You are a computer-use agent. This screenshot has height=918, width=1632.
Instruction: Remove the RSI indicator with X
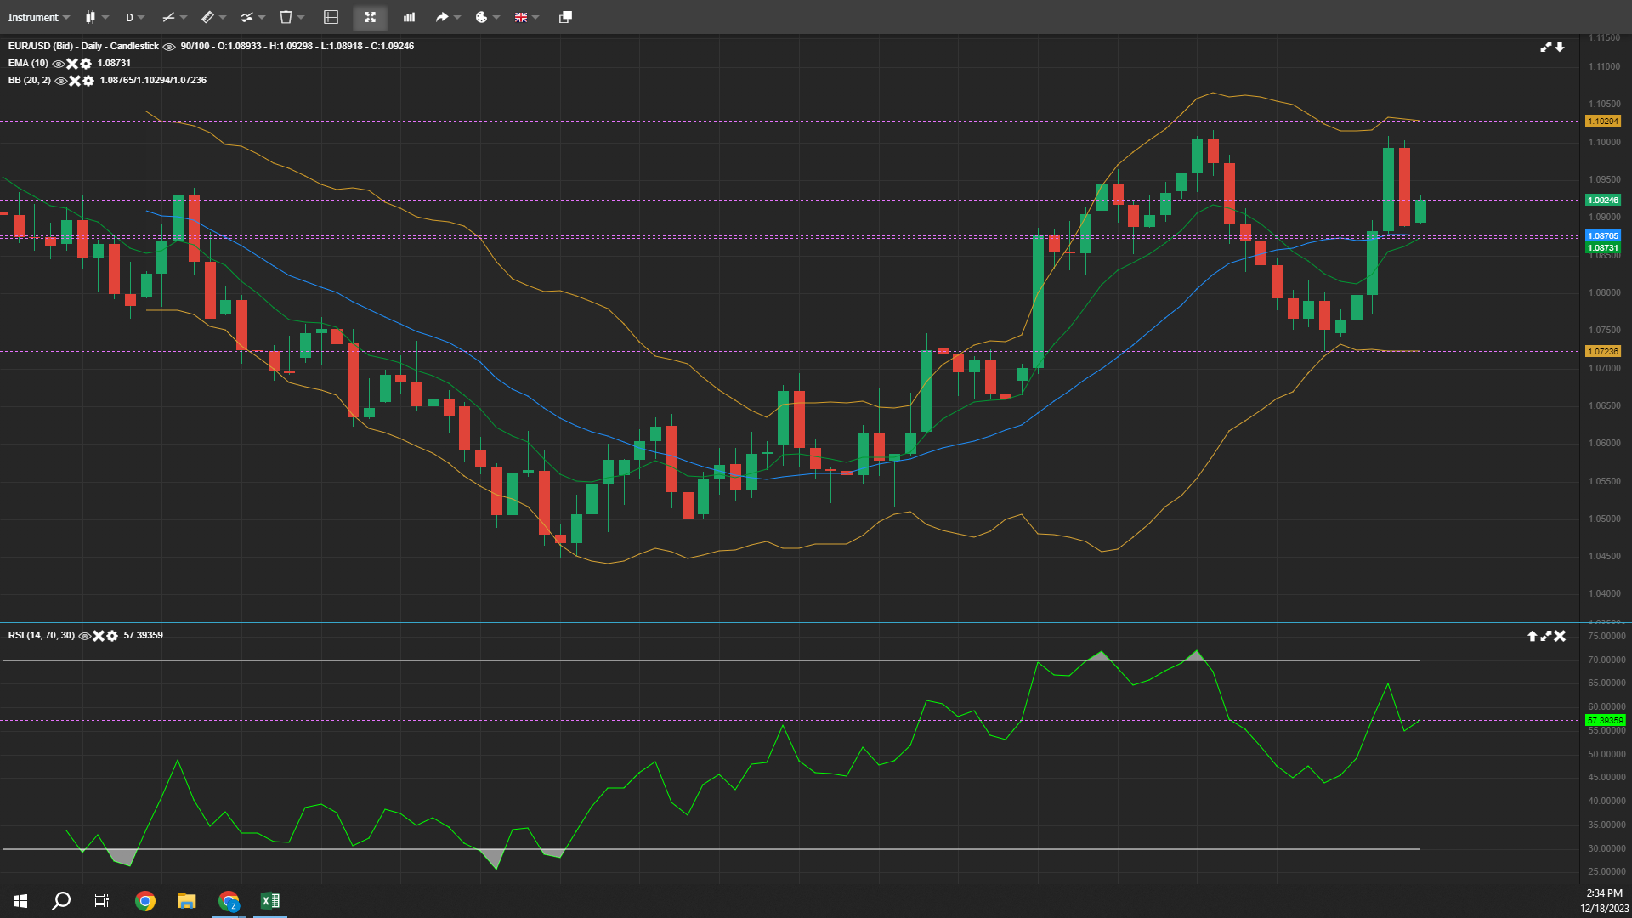(x=99, y=636)
